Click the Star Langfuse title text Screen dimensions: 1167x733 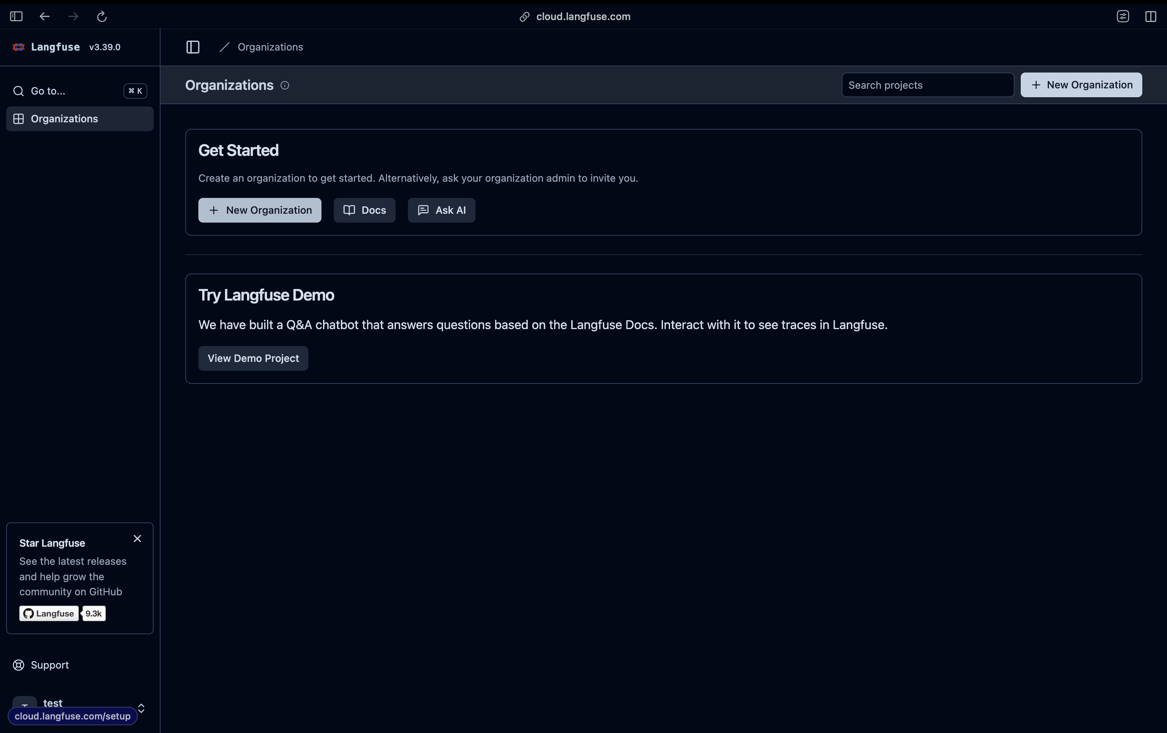(x=52, y=543)
